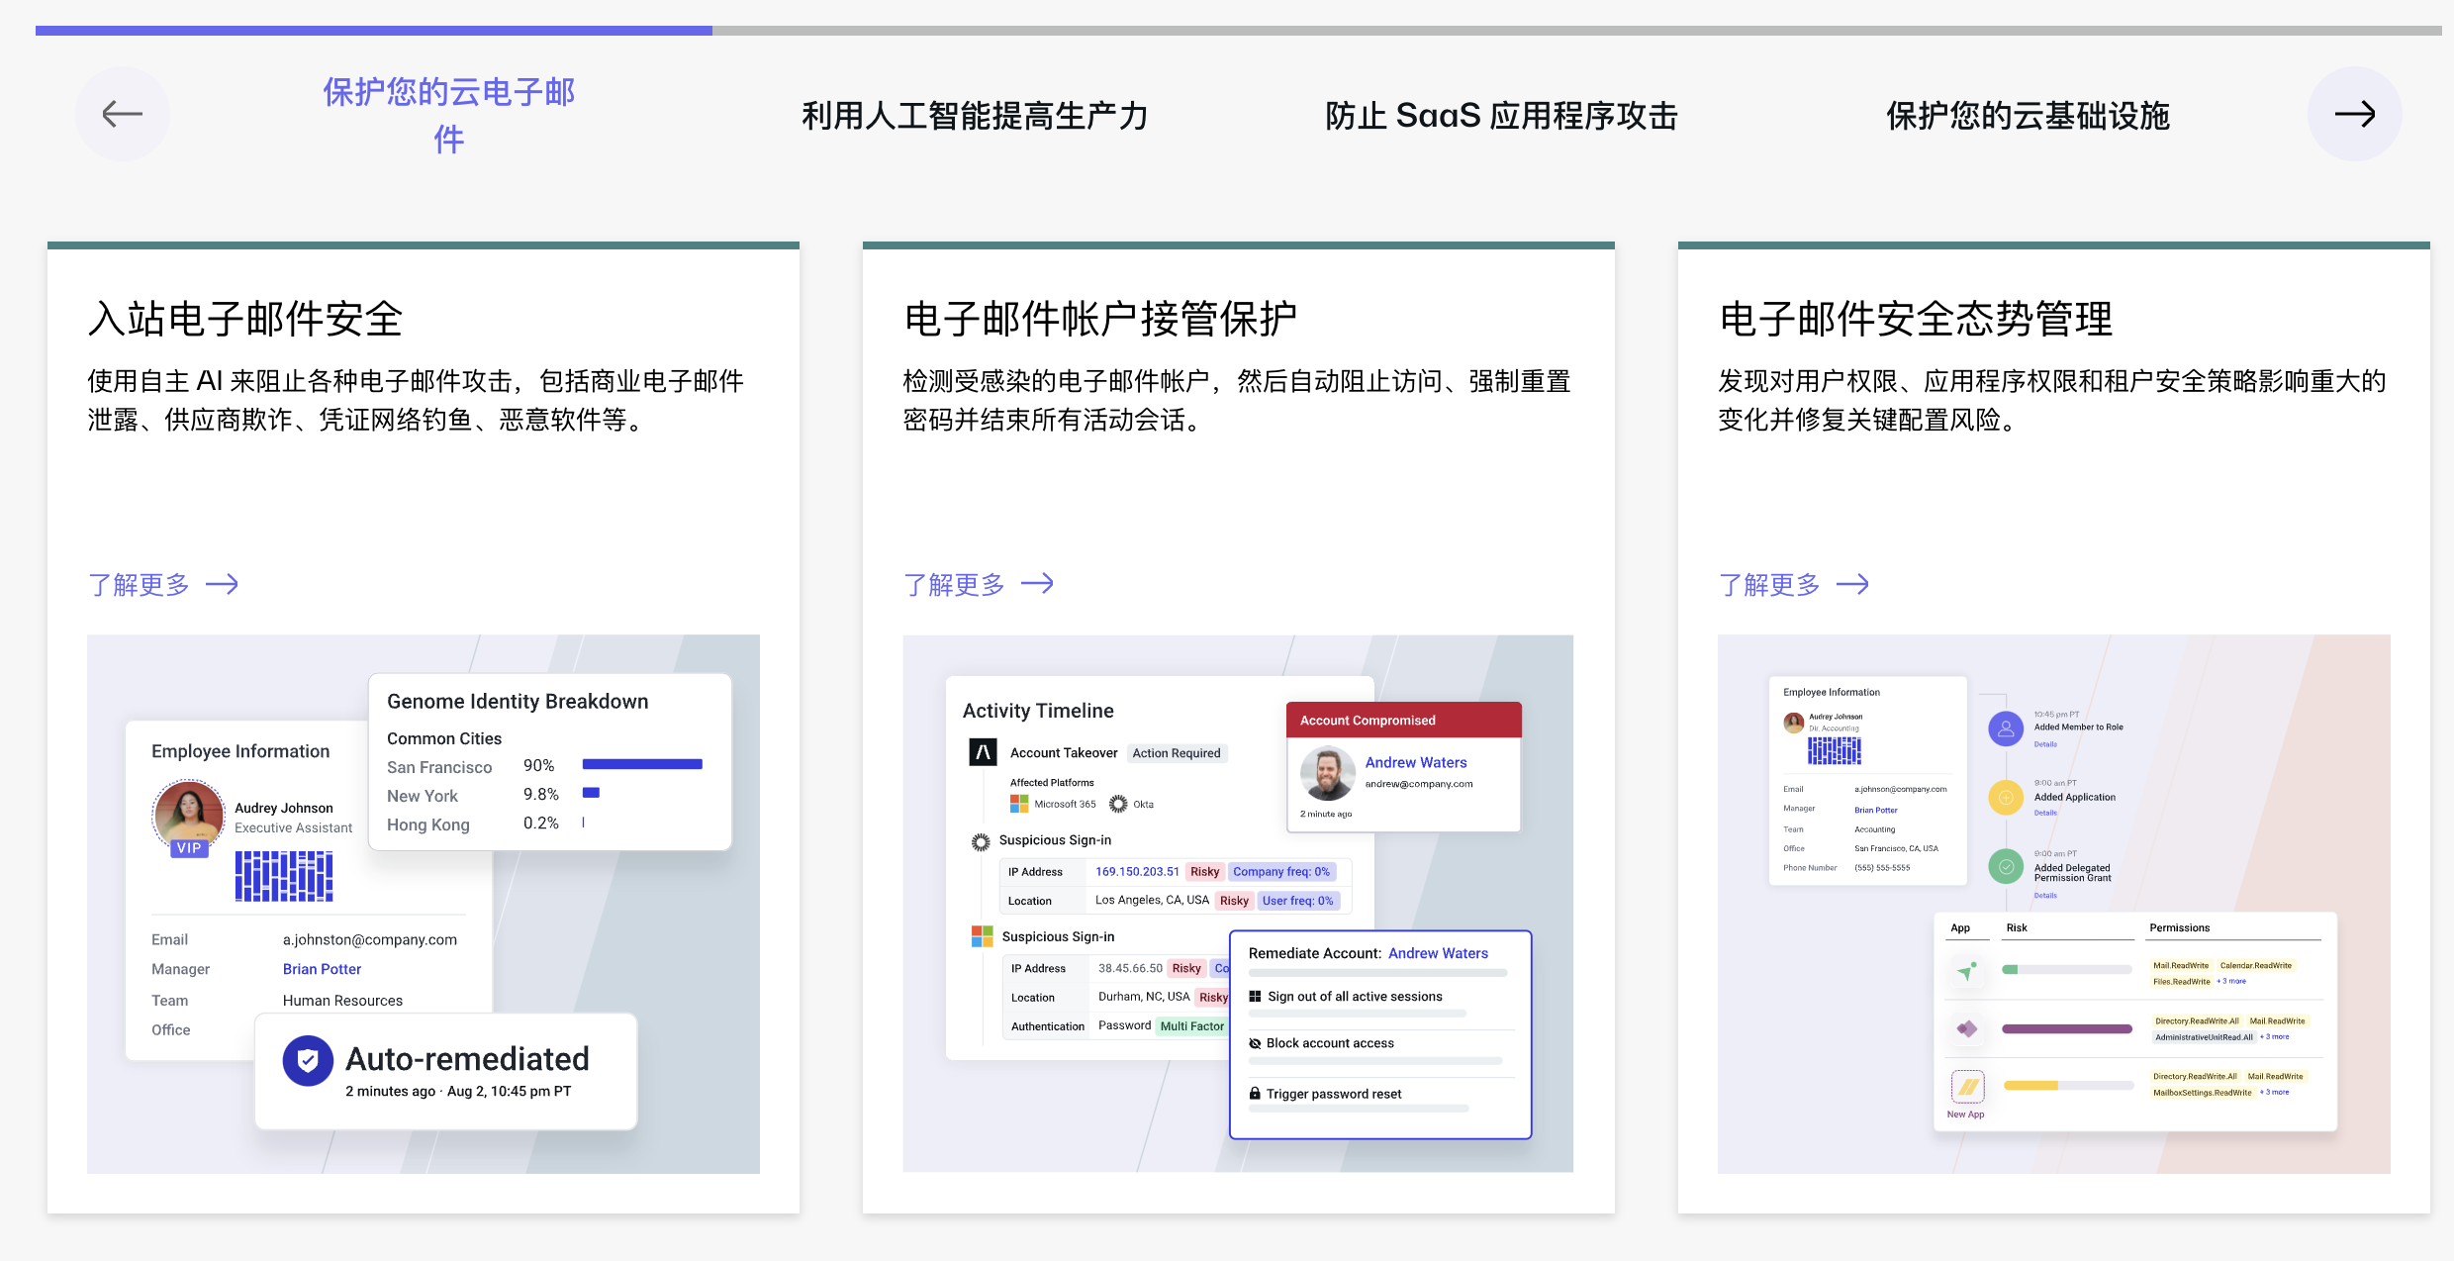Click 了解更多 under 电子邮件安全态势管理
Screen dimensions: 2454x1261
1794,584
